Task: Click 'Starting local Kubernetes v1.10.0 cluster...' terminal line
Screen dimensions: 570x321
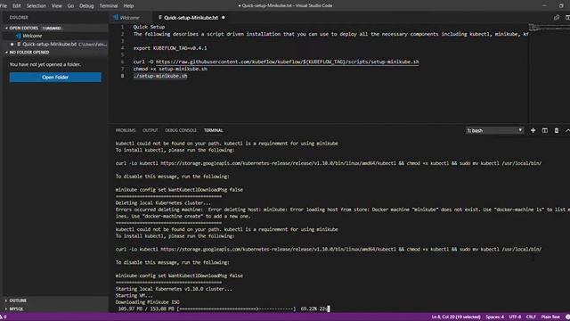Action: click(x=174, y=289)
